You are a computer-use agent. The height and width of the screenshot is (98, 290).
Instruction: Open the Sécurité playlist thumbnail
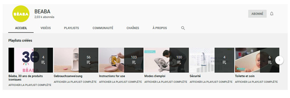click(212, 60)
